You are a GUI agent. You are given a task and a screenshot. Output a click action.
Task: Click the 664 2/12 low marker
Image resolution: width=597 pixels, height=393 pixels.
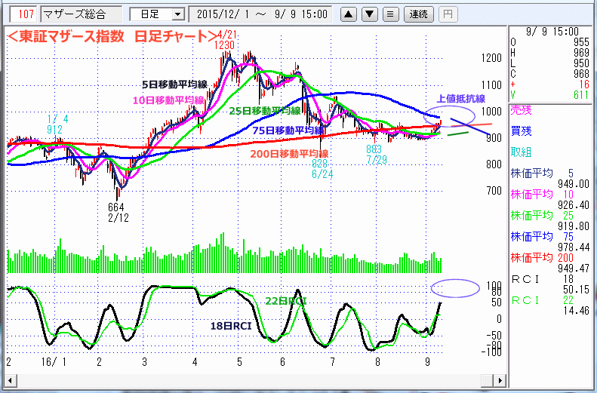(115, 213)
